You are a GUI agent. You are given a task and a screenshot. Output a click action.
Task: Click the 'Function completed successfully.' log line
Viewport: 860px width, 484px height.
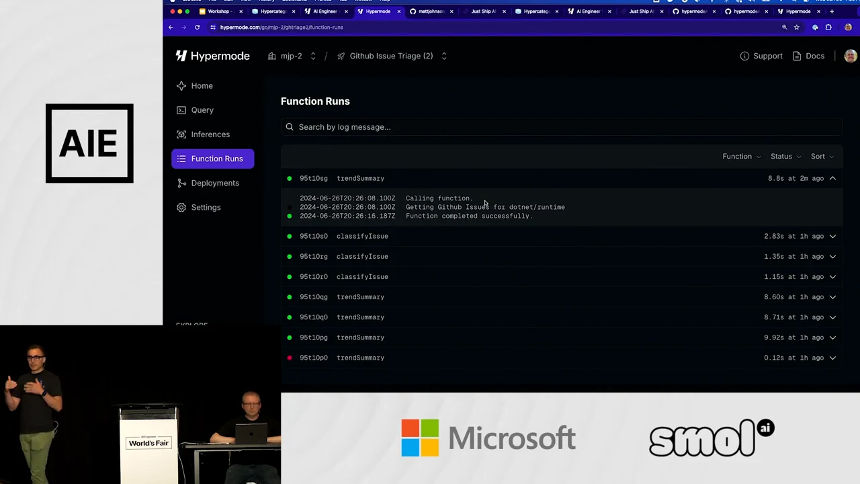click(469, 216)
